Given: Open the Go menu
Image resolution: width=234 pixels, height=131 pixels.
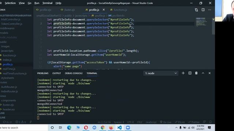Looking at the screenshot, I should [x=30, y=3].
